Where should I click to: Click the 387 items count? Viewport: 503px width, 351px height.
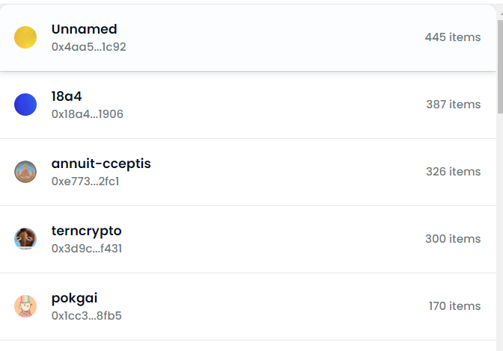tap(453, 105)
